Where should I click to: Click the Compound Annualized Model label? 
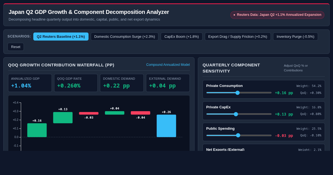pyautogui.click(x=168, y=65)
